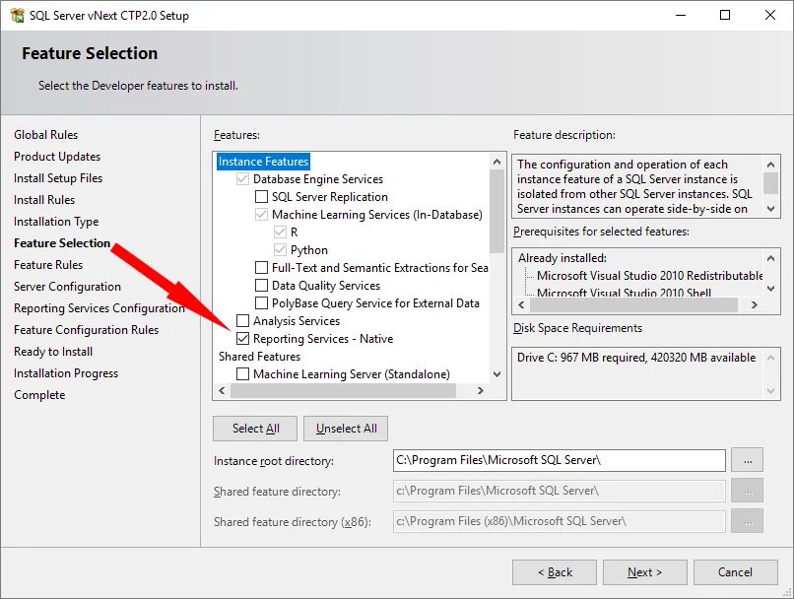Click the Feature Configuration Rules step
This screenshot has width=794, height=599.
86,330
